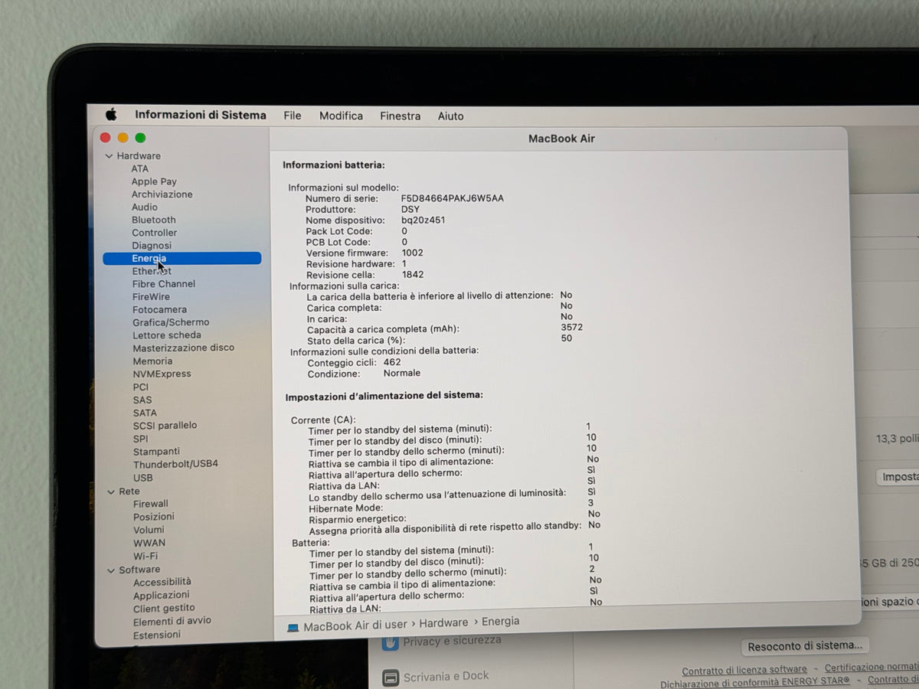The height and width of the screenshot is (689, 919).
Task: Select Diagnosi in the sidebar
Action: coord(152,246)
